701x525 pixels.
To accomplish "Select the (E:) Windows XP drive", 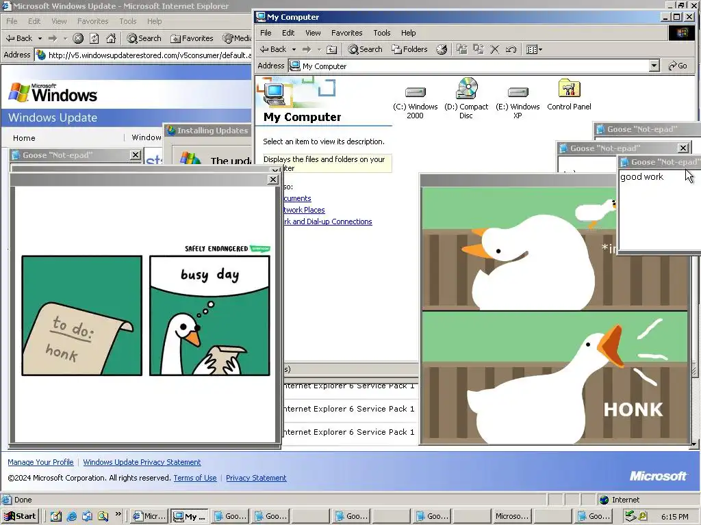I will point(518,103).
